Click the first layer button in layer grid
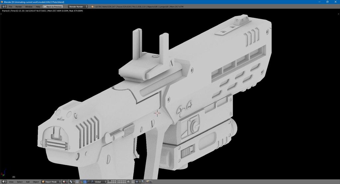 tap(109, 181)
